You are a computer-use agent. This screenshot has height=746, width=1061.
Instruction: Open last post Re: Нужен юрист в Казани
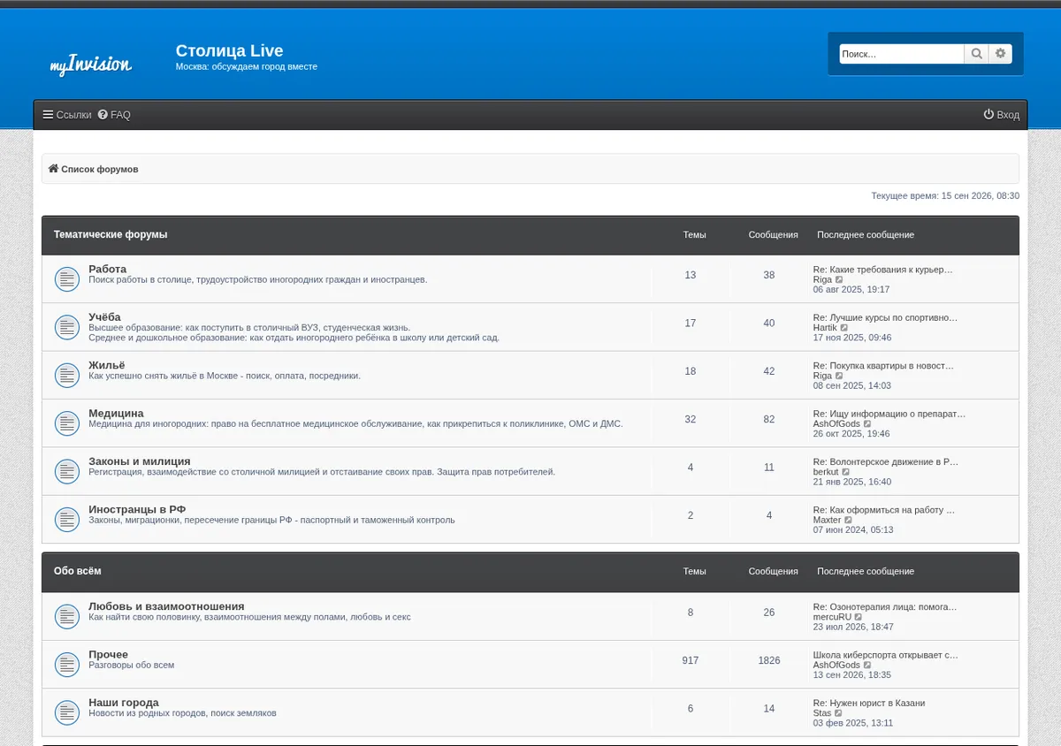869,704
